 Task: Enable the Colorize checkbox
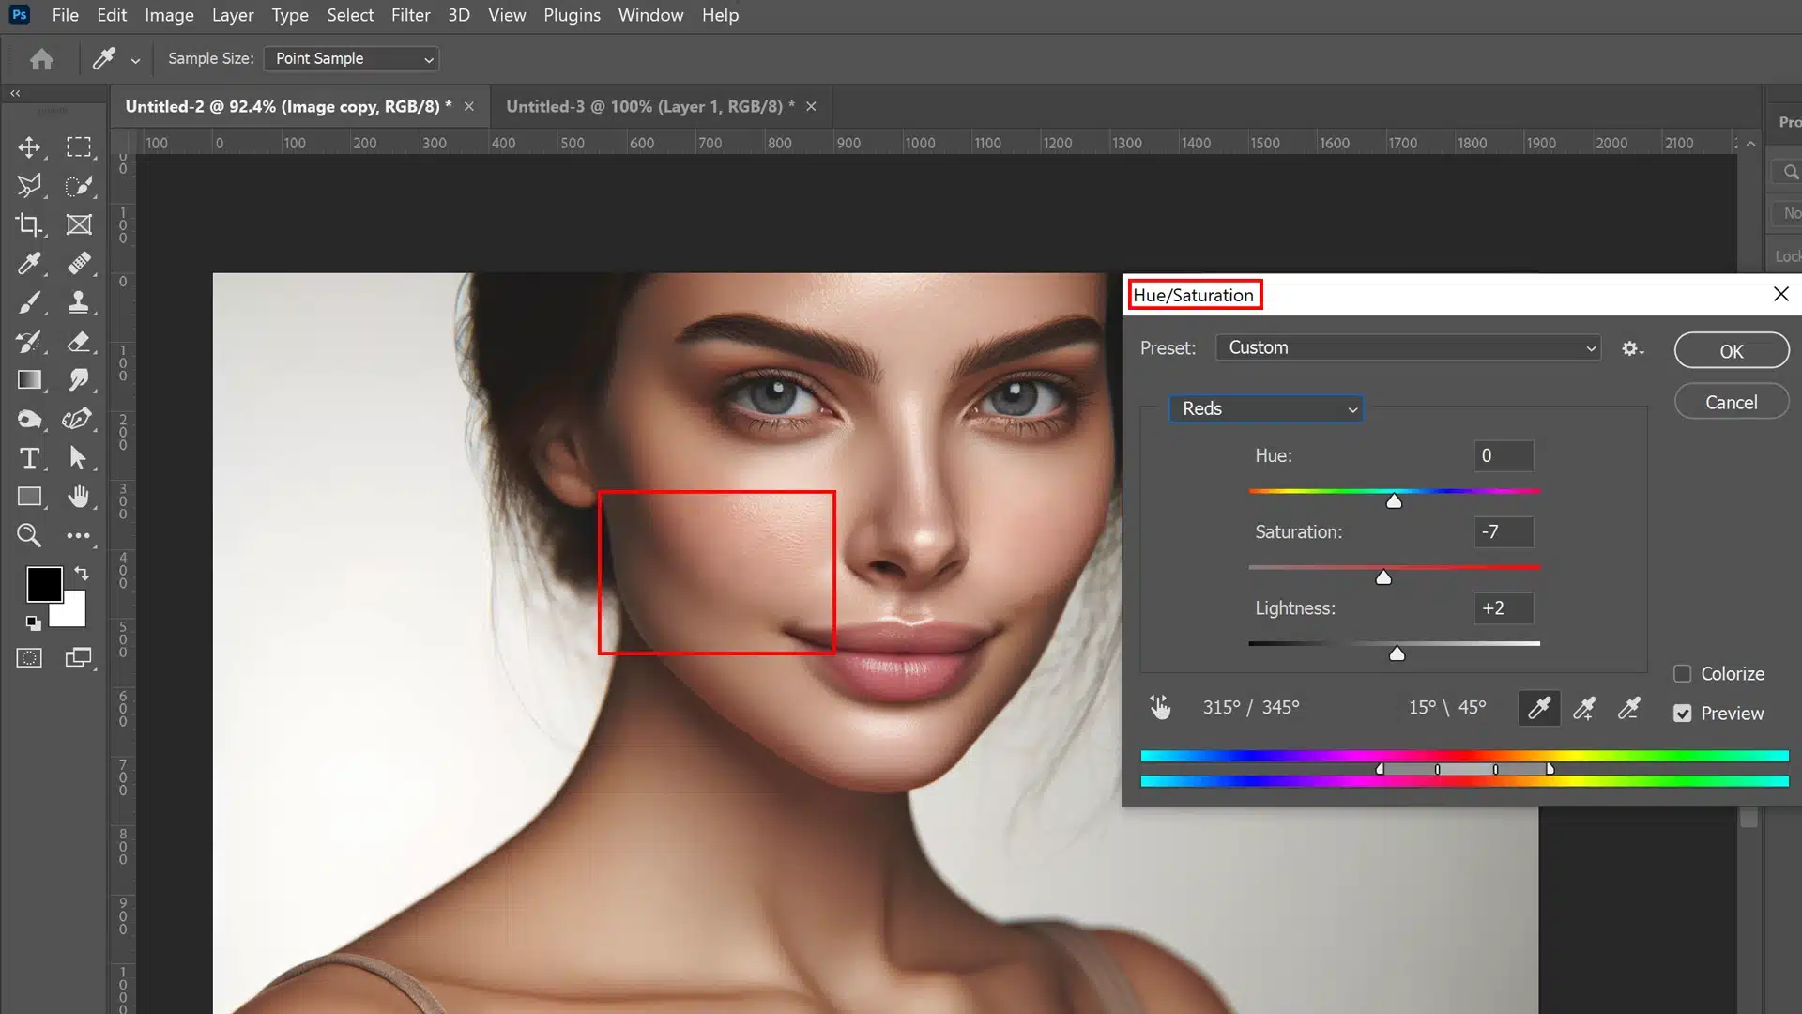1682,674
